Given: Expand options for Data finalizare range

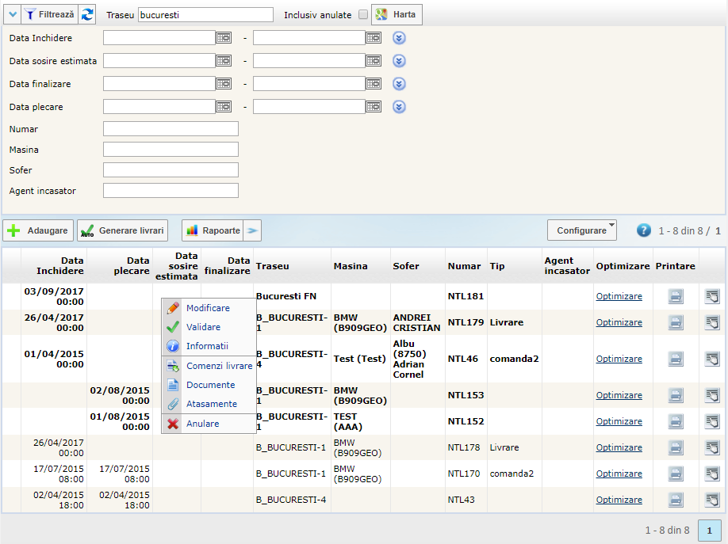Looking at the screenshot, I should pyautogui.click(x=399, y=84).
